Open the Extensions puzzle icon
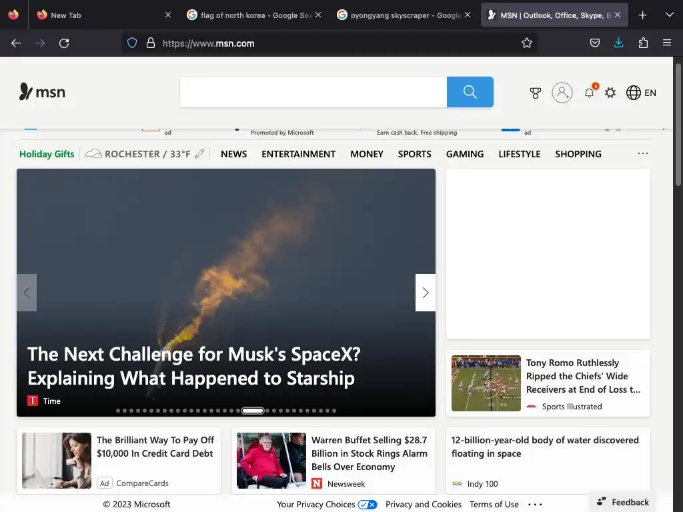The image size is (683, 512). click(643, 43)
